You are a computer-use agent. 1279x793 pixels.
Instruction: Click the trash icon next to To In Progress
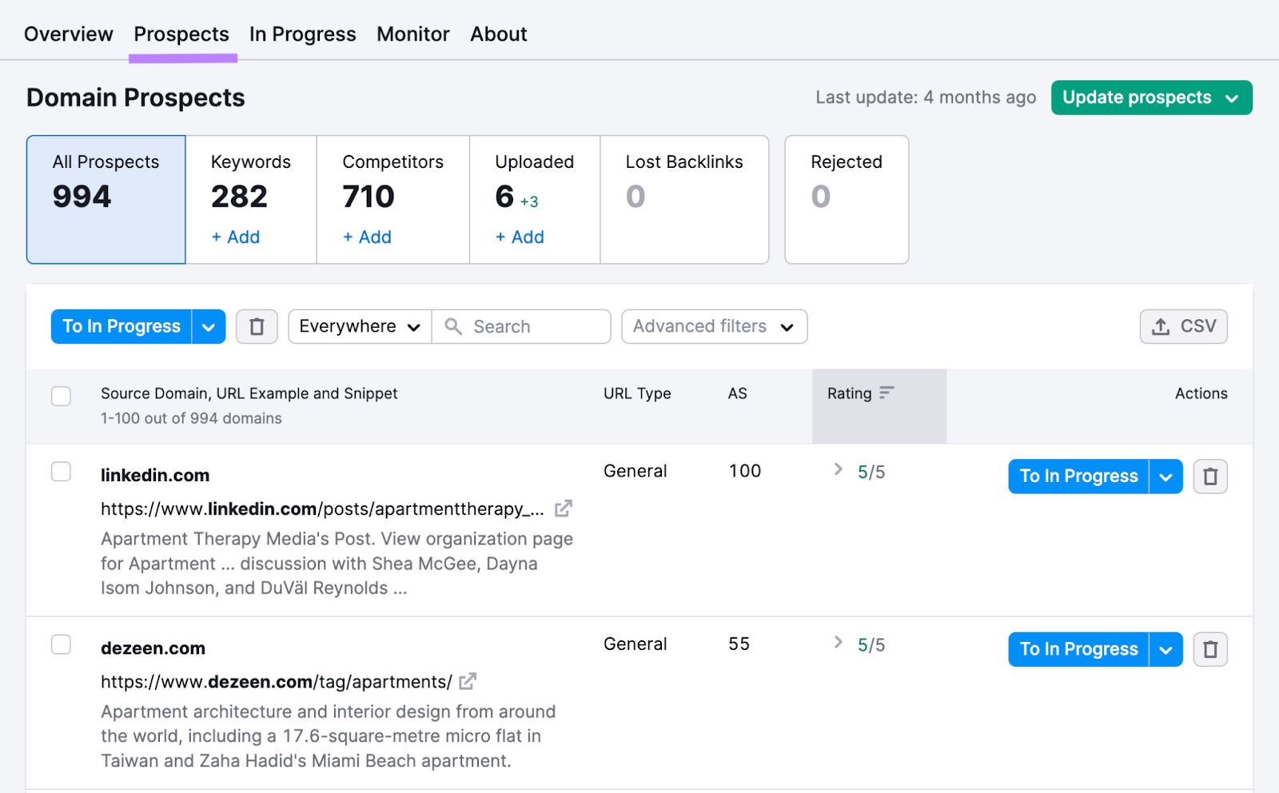(x=257, y=326)
